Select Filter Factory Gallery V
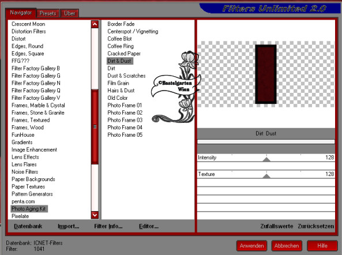342x255 pixels. tap(36, 98)
